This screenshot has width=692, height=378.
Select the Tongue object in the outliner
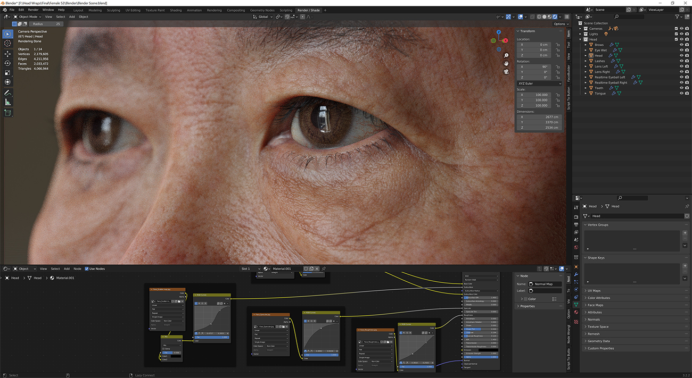(x=600, y=93)
